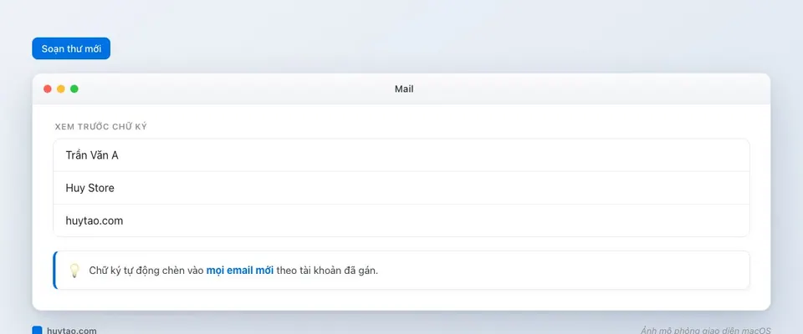Close the Mail window with red button

48,89
